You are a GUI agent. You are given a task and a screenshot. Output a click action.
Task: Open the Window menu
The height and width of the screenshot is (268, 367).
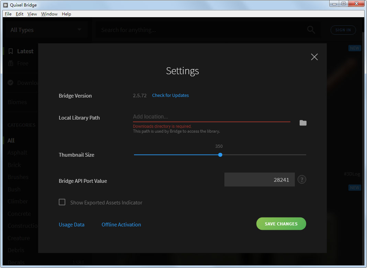(x=49, y=14)
